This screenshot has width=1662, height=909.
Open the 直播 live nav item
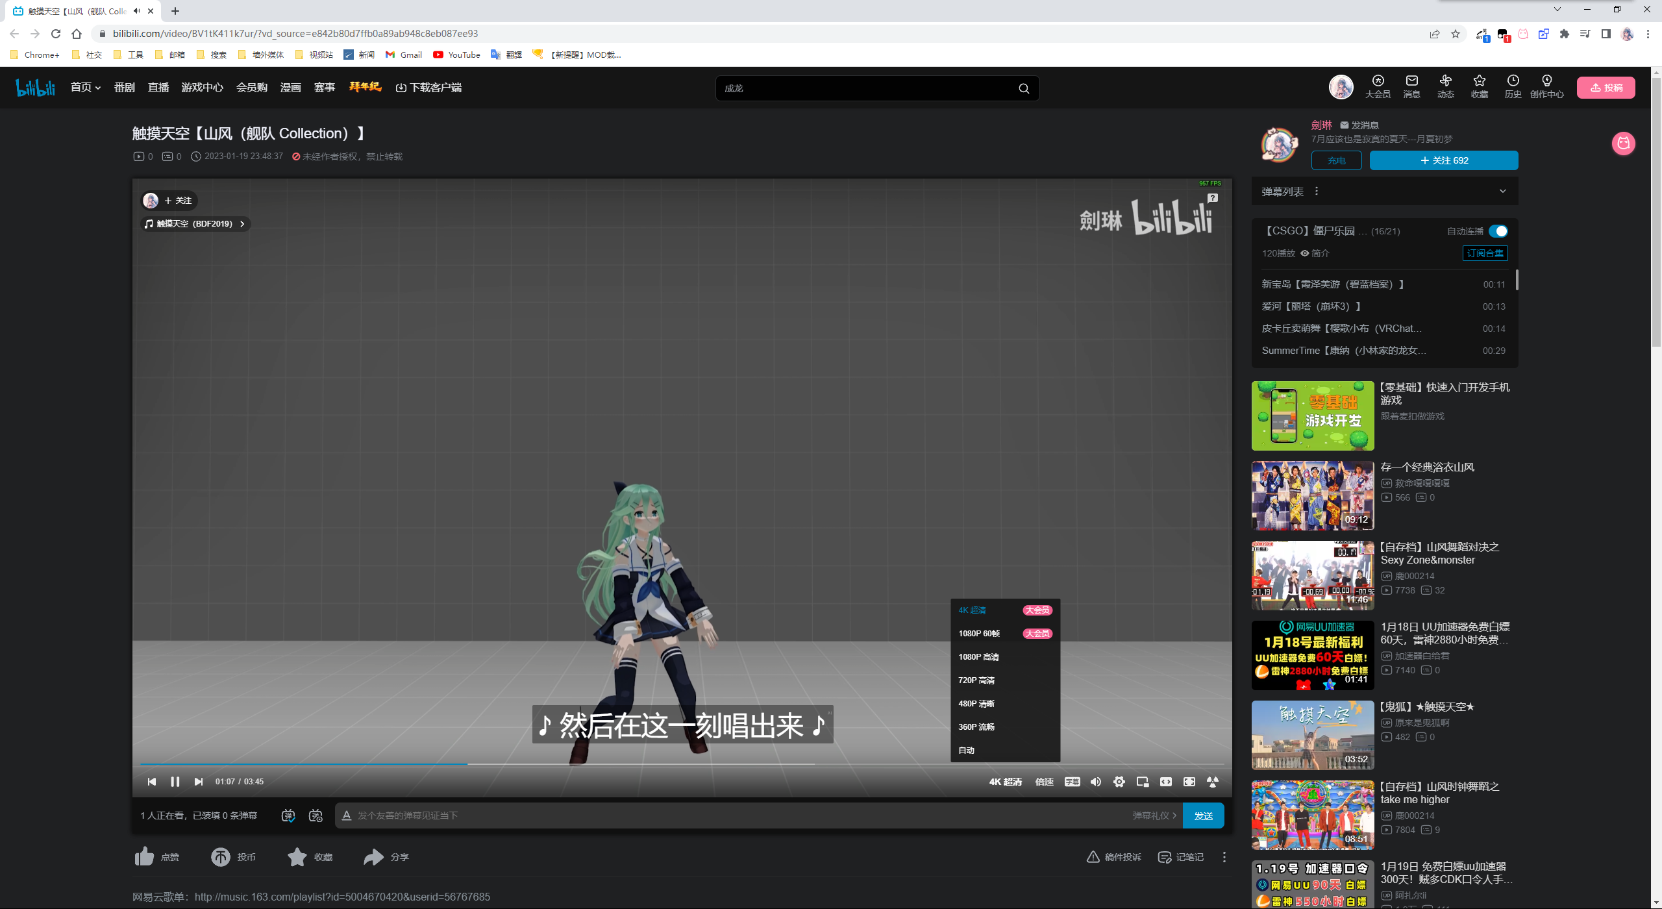tap(158, 88)
